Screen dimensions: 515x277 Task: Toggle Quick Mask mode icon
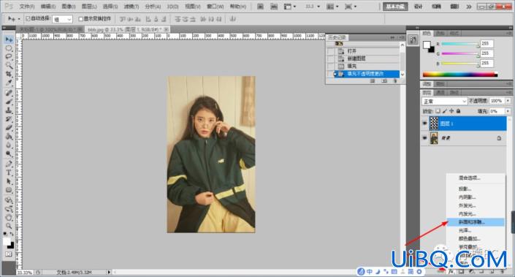pos(9,254)
